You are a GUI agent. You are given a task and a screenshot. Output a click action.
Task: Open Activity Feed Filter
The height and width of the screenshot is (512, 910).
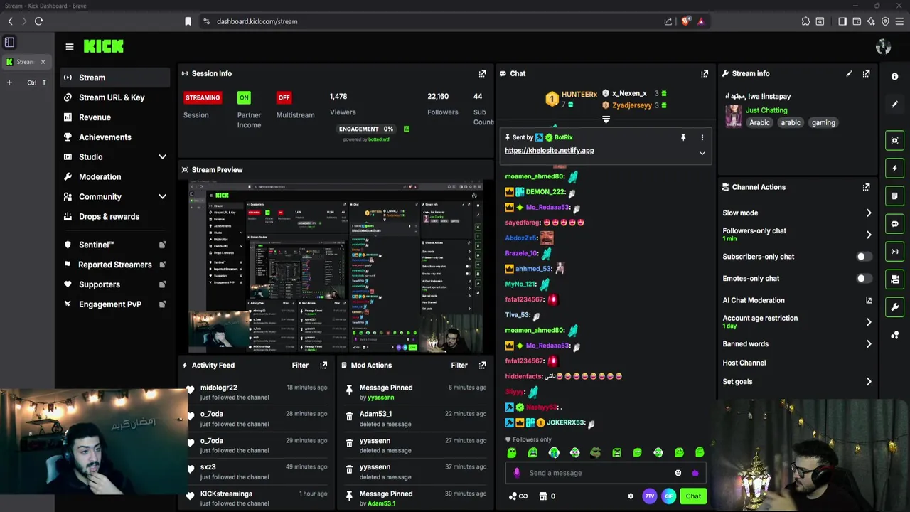[300, 366]
